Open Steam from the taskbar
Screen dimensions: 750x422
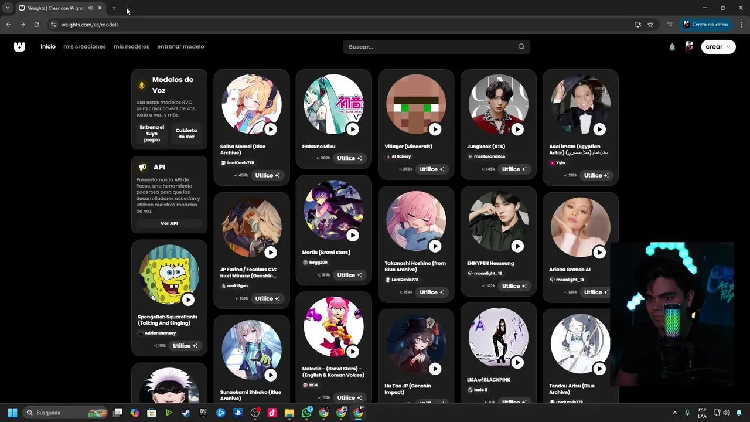186,413
